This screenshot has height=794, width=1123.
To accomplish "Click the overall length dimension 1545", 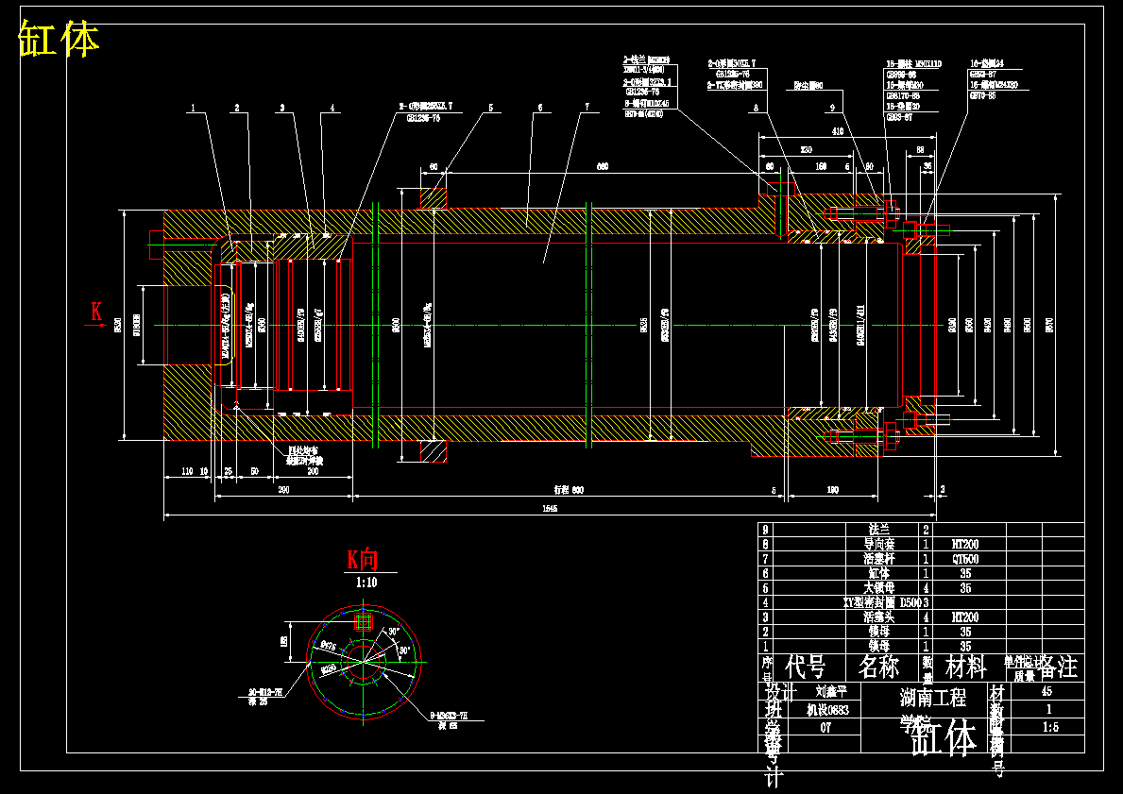I will pos(550,508).
